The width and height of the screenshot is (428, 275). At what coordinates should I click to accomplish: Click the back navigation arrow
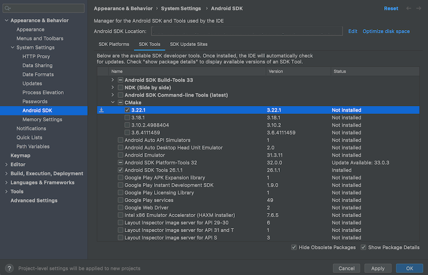tap(409, 9)
